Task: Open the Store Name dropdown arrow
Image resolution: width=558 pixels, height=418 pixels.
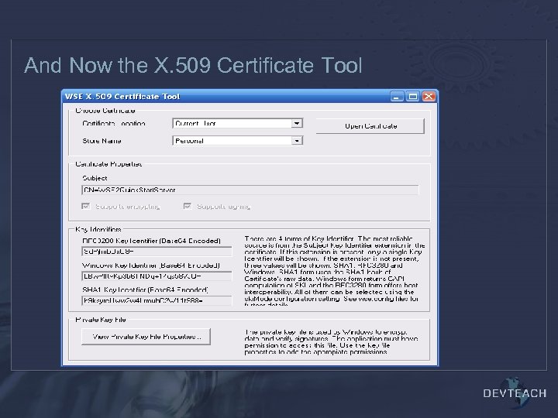Action: click(297, 141)
